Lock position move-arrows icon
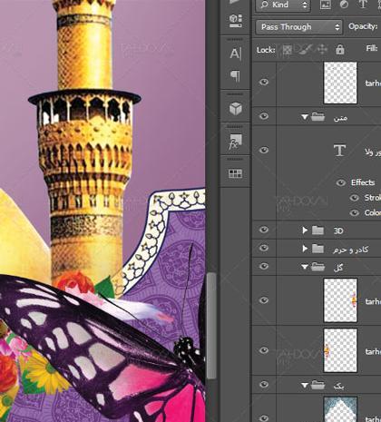381x422 pixels. coord(322,49)
